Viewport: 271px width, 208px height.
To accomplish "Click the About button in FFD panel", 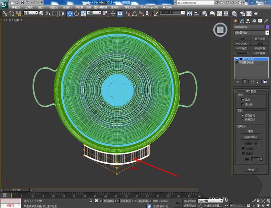I will pos(251,170).
